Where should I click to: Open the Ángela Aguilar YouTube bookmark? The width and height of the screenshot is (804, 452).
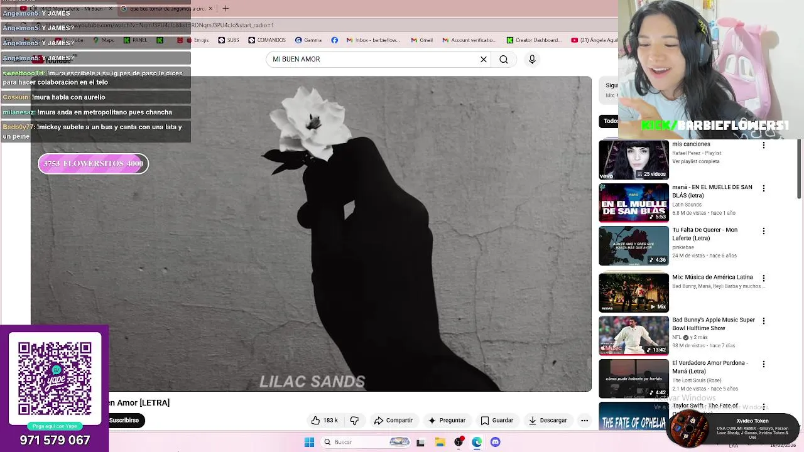click(594, 40)
